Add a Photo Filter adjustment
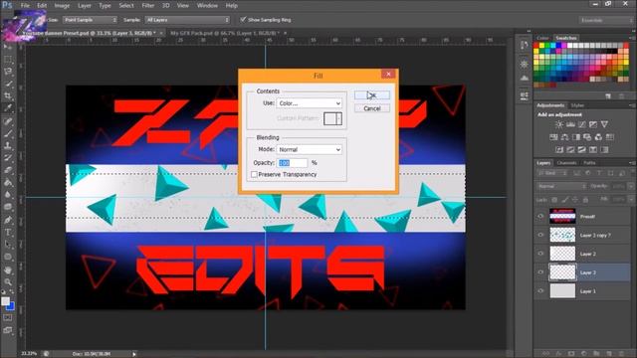This screenshot has height=358, width=637. click(587, 137)
